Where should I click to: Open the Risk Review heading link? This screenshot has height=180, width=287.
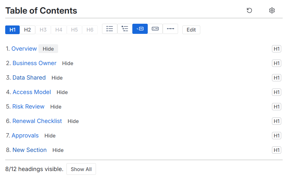28,106
